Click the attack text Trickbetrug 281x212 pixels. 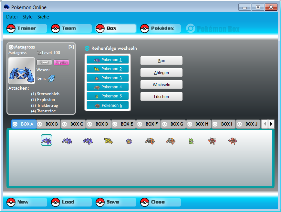click(x=47, y=106)
